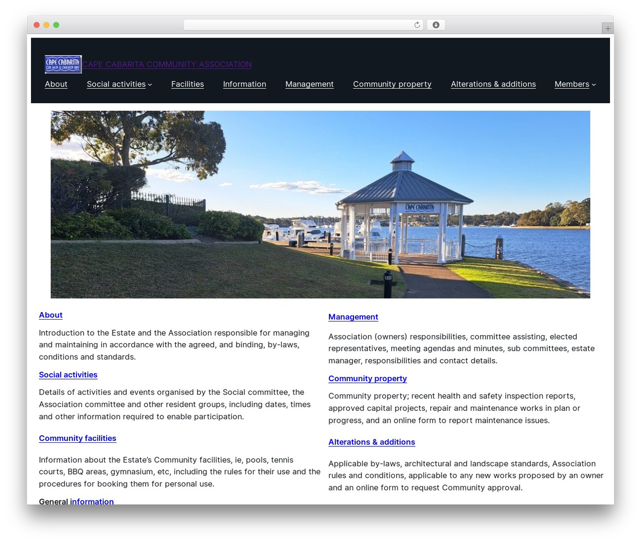This screenshot has width=641, height=543.
Task: Reload the page with the refresh icon
Action: pos(417,25)
